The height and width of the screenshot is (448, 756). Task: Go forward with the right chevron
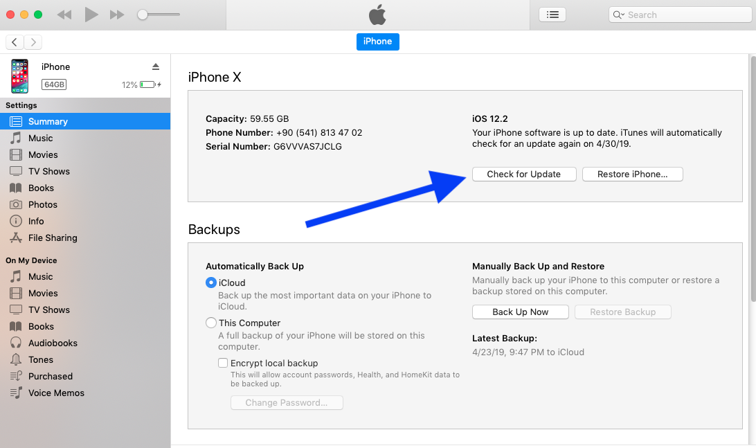[33, 42]
